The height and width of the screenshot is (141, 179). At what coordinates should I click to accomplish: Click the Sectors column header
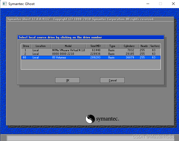point(155,46)
